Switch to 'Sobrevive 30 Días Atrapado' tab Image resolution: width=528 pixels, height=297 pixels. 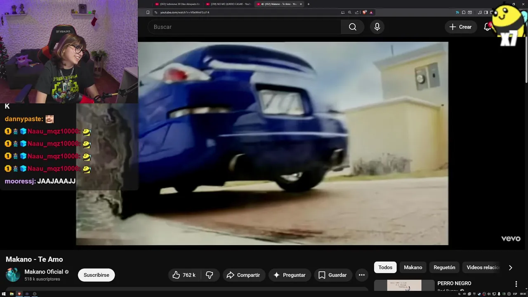(x=177, y=4)
